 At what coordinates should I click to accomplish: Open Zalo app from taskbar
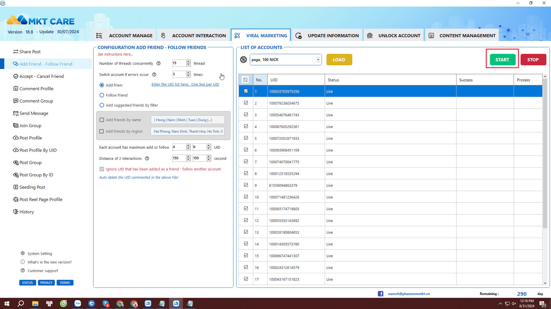click(78, 304)
